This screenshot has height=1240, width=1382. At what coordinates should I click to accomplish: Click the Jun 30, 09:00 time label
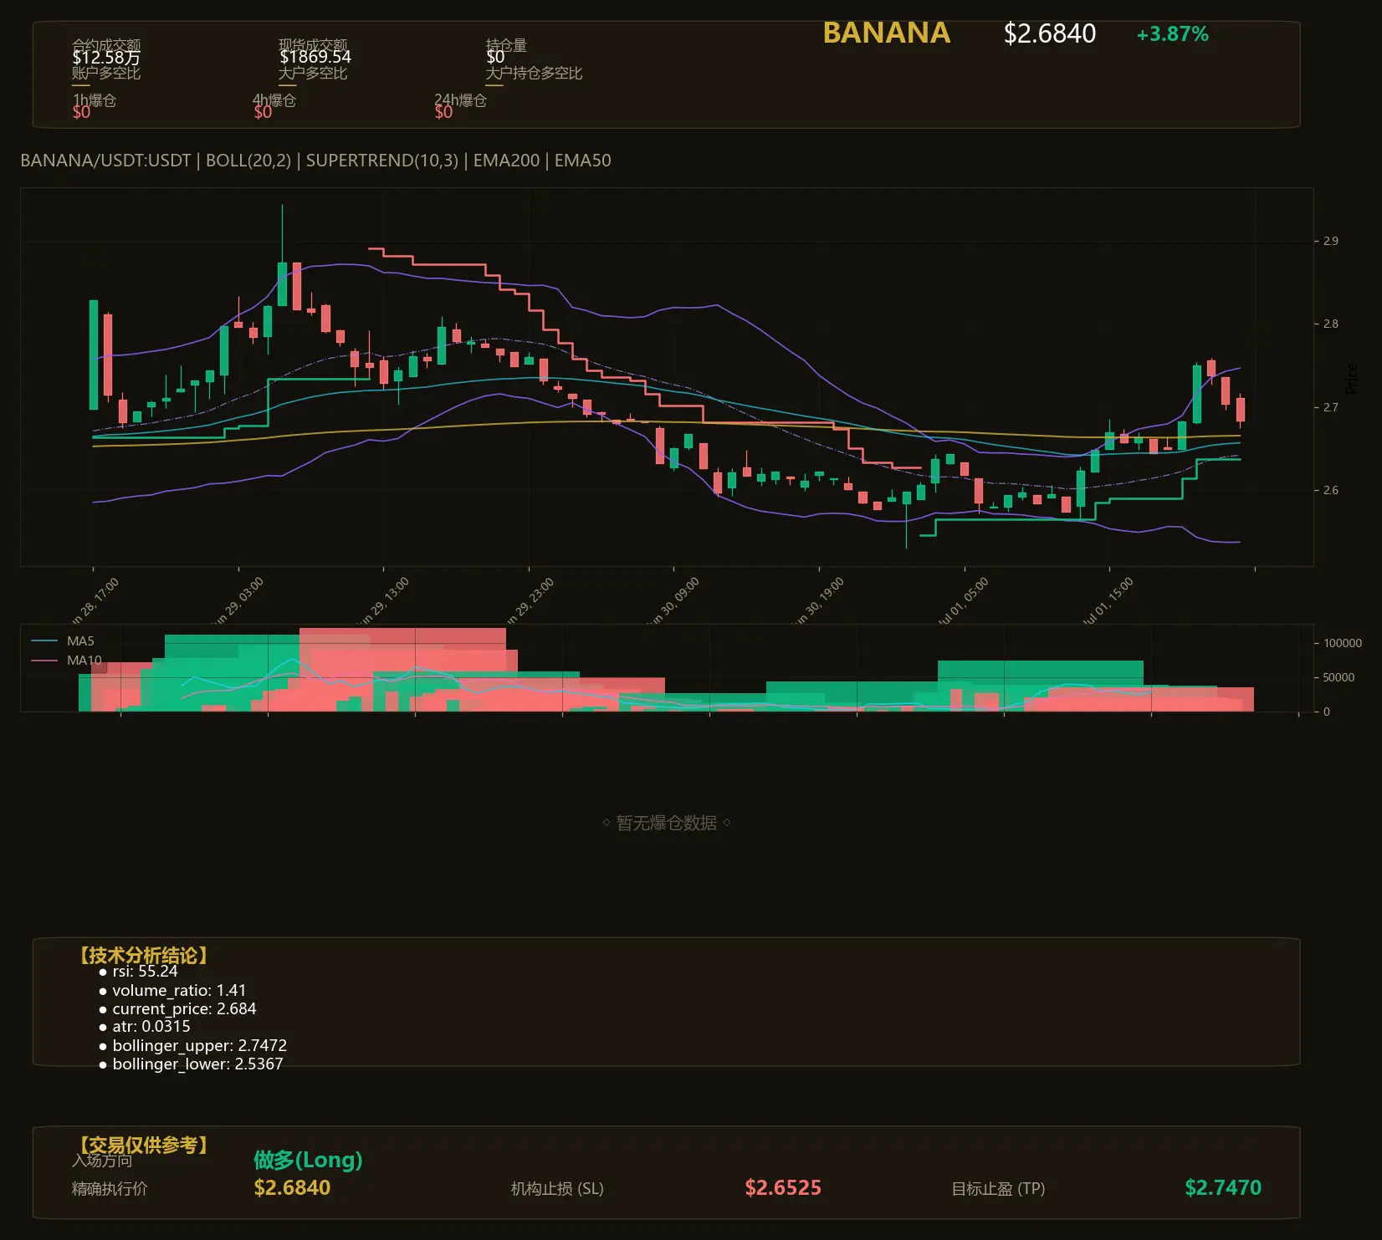point(675,602)
